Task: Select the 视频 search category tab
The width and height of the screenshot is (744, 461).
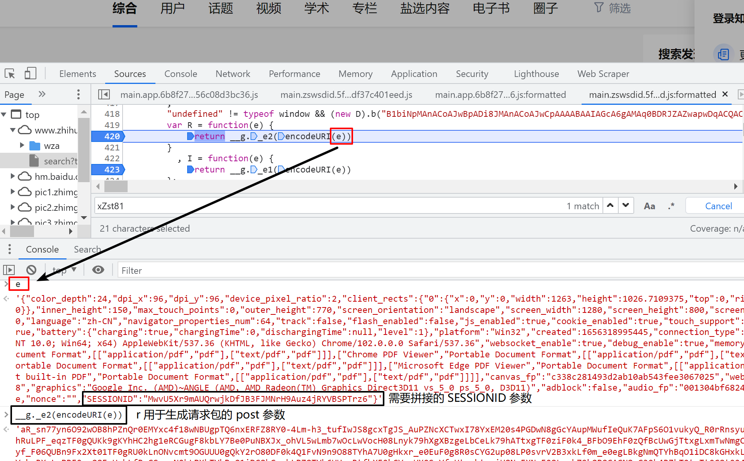Action: pos(268,8)
